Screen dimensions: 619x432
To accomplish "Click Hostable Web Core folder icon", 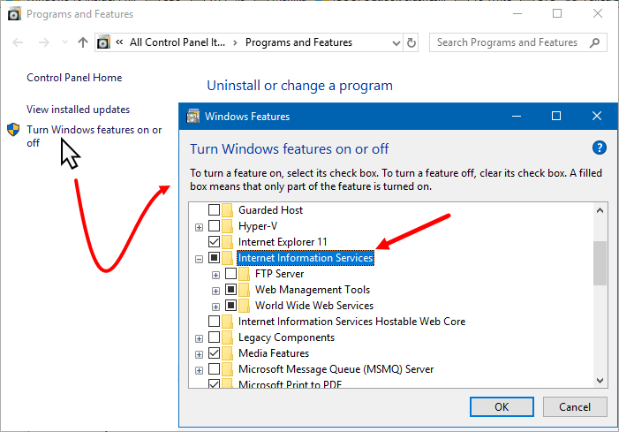I will pyautogui.click(x=228, y=322).
